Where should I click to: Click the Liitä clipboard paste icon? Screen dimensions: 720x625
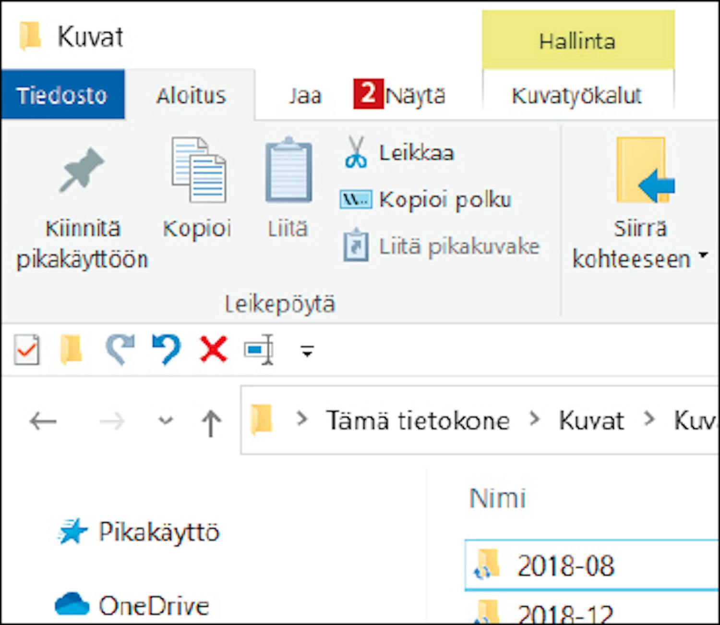pyautogui.click(x=288, y=170)
